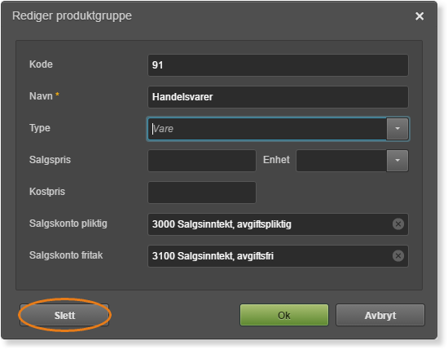Click the Salgskonto pliktig label
Viewport: 448px width, 350px height.
point(68,224)
